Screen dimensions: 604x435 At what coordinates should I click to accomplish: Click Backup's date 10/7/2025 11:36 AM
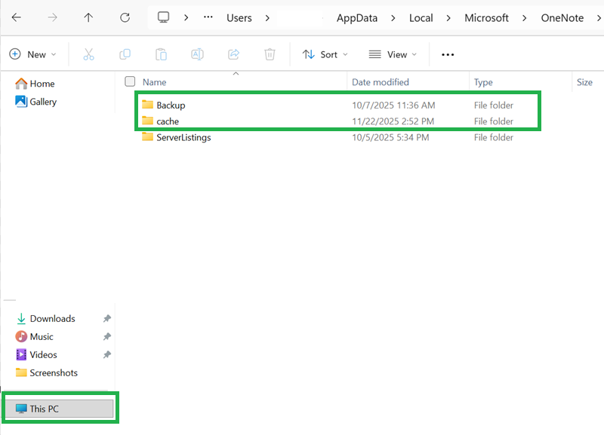point(393,105)
